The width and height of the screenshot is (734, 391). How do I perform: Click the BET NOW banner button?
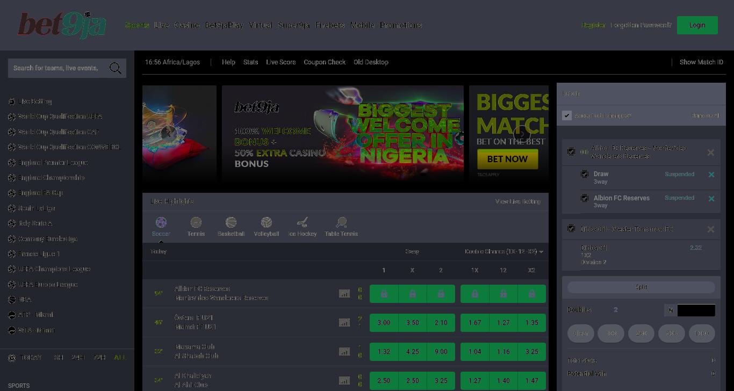pos(507,159)
